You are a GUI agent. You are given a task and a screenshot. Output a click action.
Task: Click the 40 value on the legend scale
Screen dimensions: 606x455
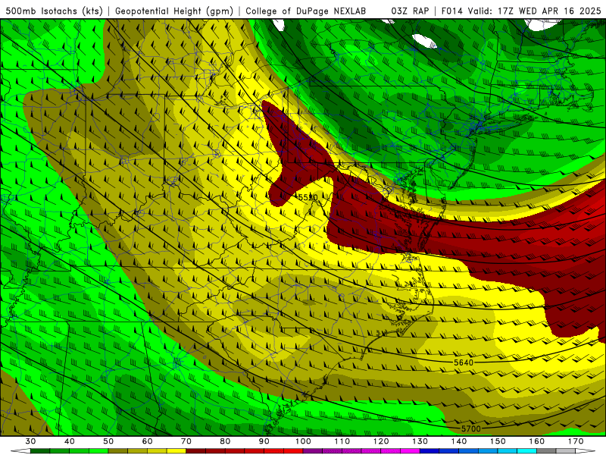pos(70,441)
